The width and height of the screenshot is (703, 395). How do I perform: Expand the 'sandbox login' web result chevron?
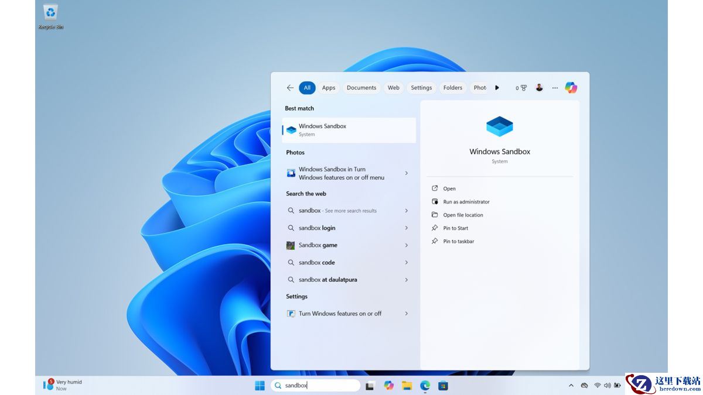point(407,228)
